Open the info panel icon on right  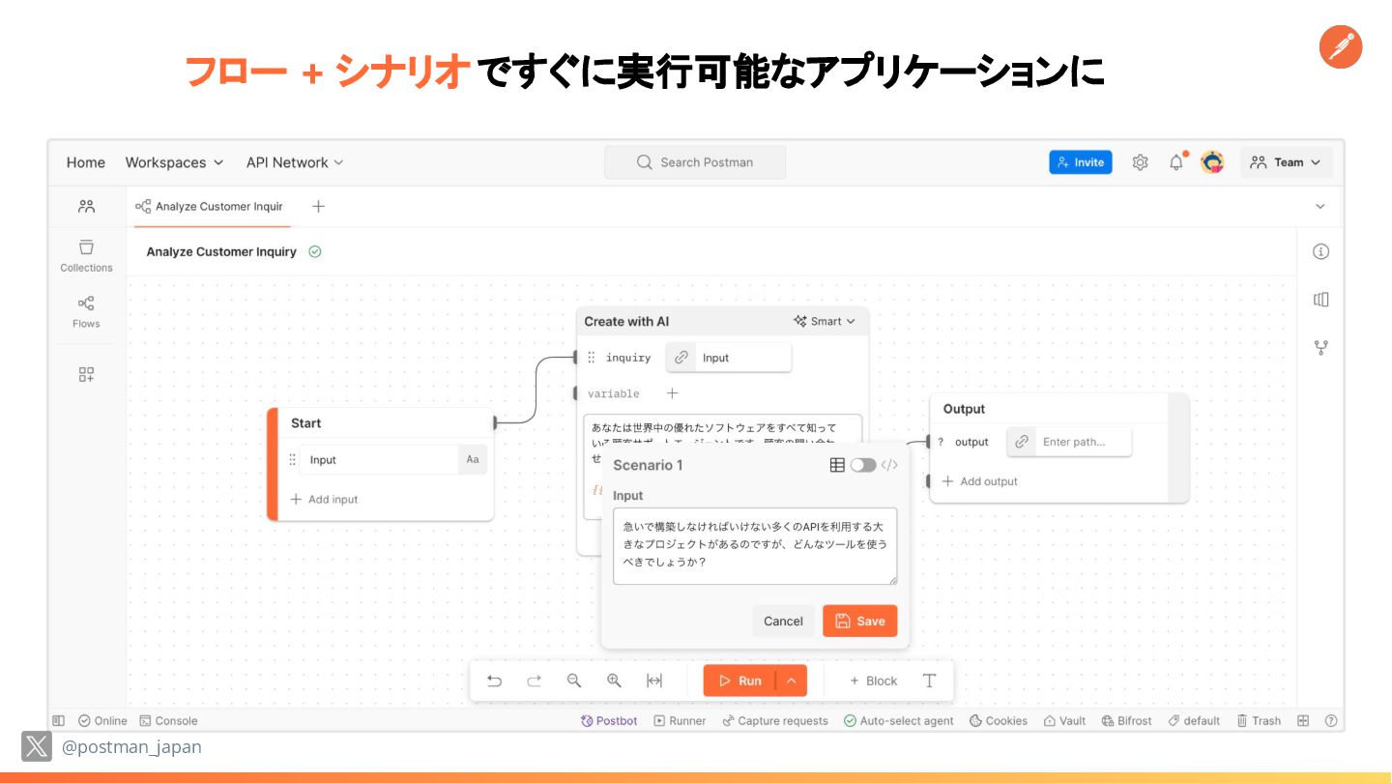point(1320,251)
